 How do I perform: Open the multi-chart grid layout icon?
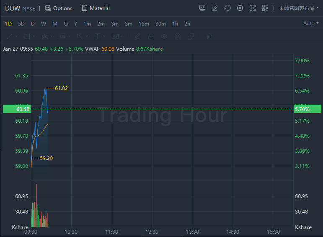[x=265, y=8]
